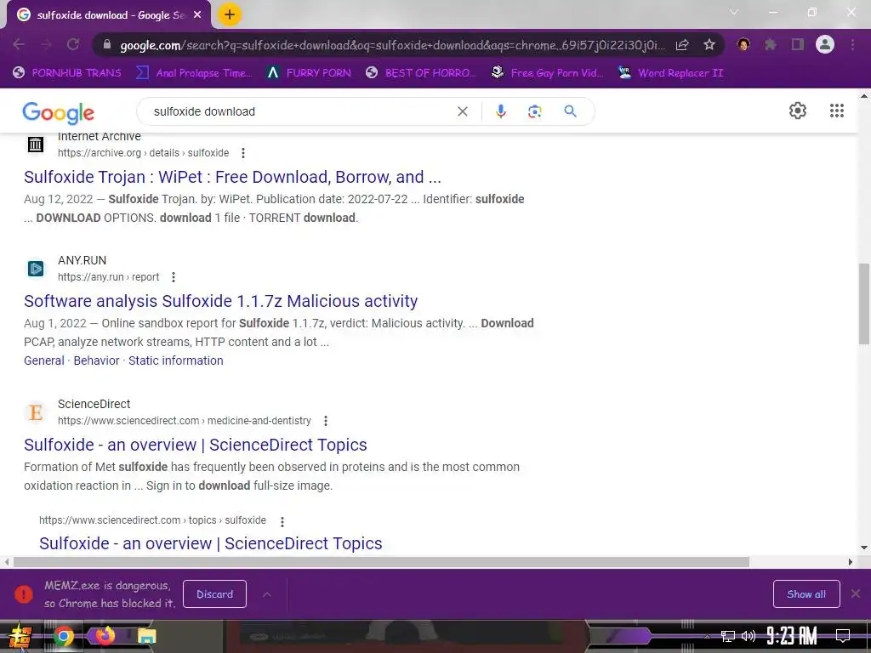Search by image with Google Lens
This screenshot has height=653, width=871.
click(534, 111)
